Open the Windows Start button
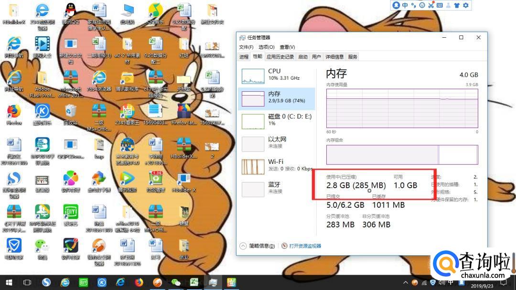 pyautogui.click(x=9, y=282)
